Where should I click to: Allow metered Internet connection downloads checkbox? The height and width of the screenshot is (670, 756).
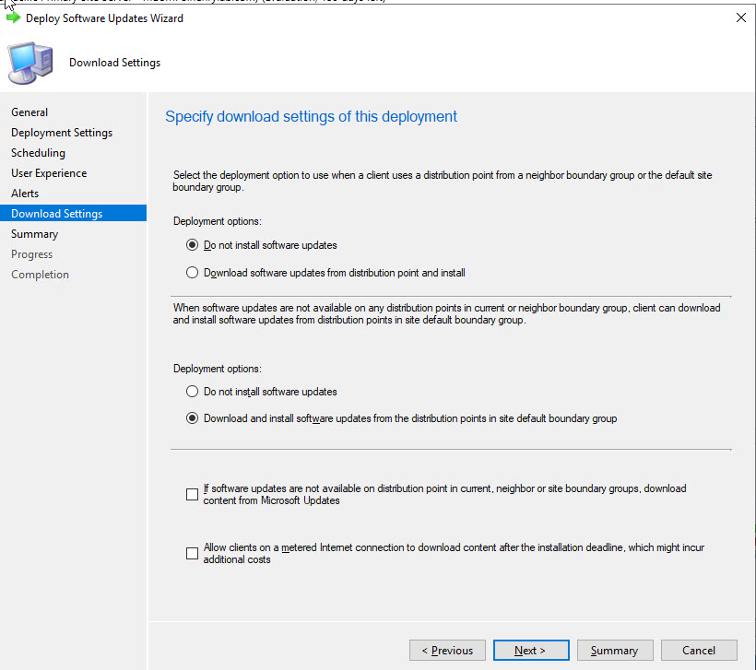pyautogui.click(x=192, y=554)
